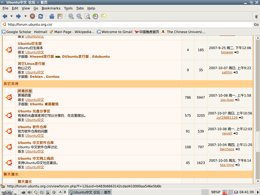260x195 pixels.
Task: Open the Google Scholar bookmark
Action: coord(17,32)
